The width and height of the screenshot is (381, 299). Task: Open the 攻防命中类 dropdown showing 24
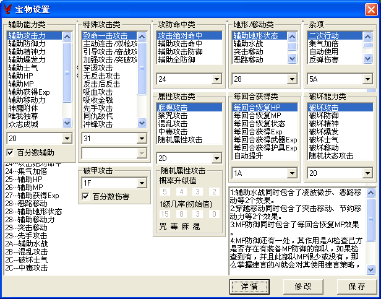(216, 79)
